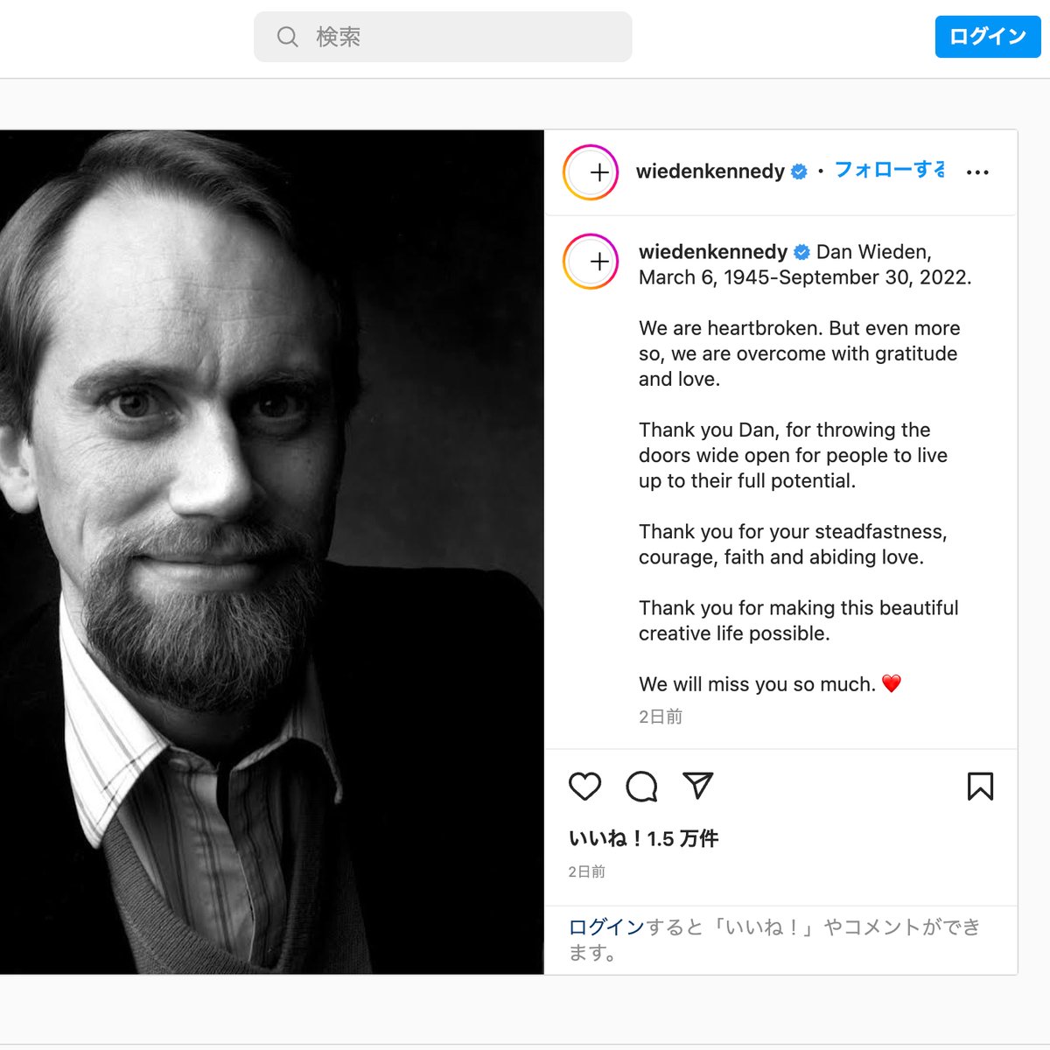Click the header verified badge

click(x=799, y=172)
